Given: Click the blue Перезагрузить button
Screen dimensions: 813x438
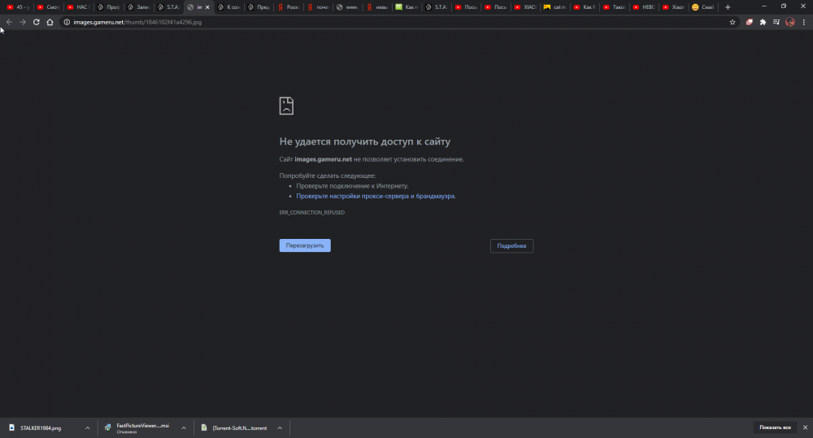Looking at the screenshot, I should 305,245.
